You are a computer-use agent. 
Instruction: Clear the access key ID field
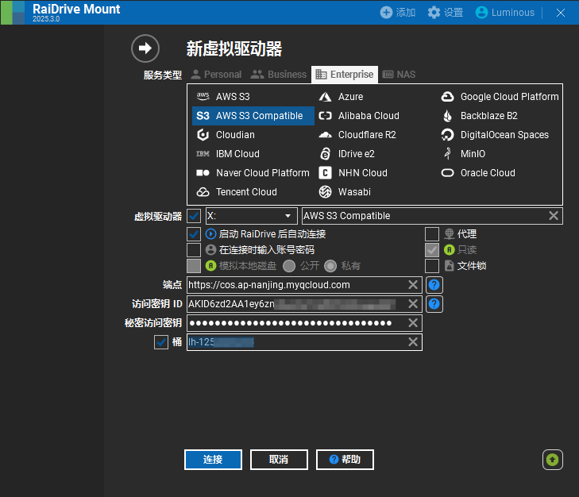point(413,304)
